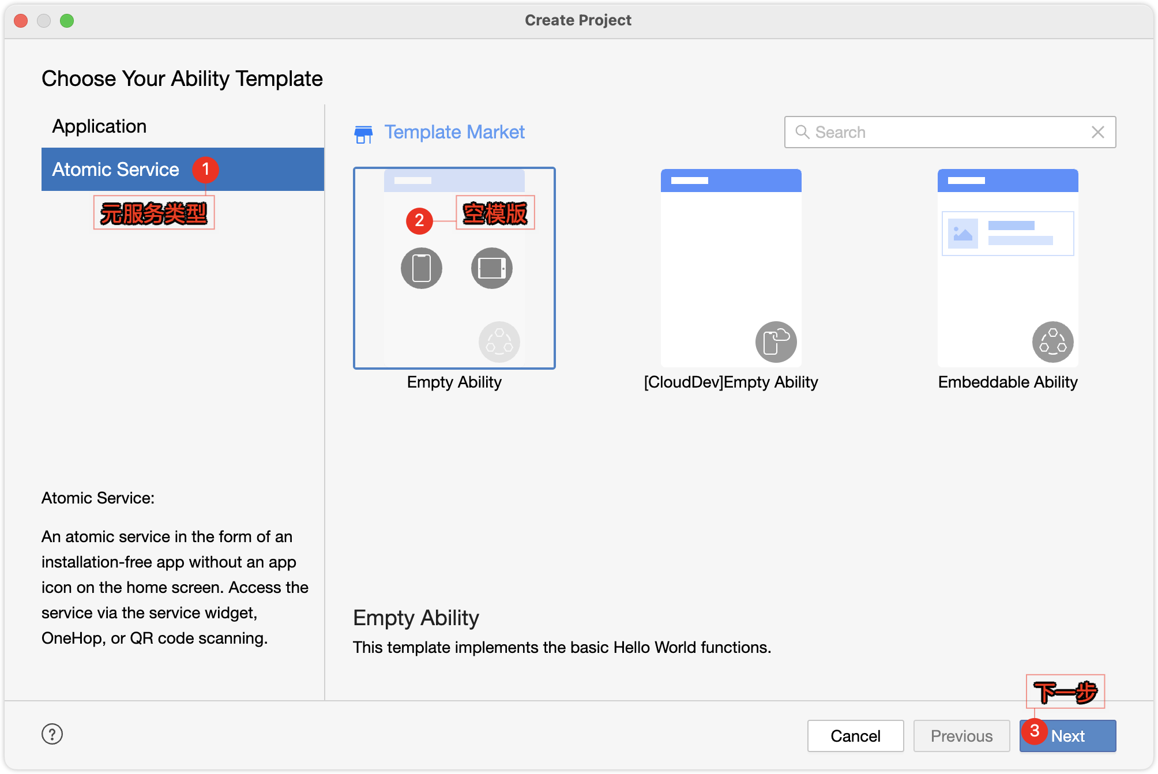Click the cloud device icon on the CloudDev template
Screen dimensions: 1158x774
click(x=776, y=342)
